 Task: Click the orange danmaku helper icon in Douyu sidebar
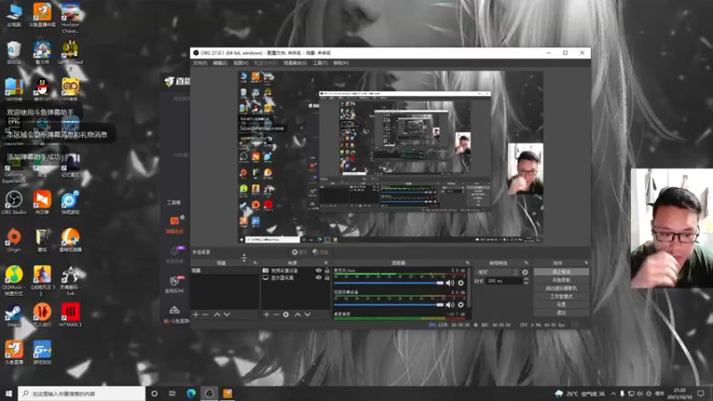point(174,221)
